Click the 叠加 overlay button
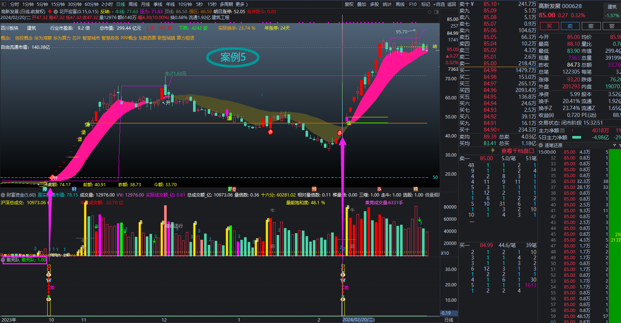Image resolution: width=621 pixels, height=323 pixels. point(362,4)
